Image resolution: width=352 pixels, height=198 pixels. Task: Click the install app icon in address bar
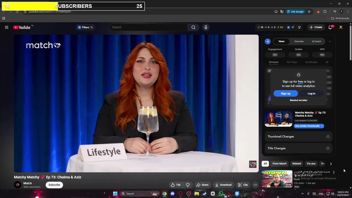pos(276,12)
